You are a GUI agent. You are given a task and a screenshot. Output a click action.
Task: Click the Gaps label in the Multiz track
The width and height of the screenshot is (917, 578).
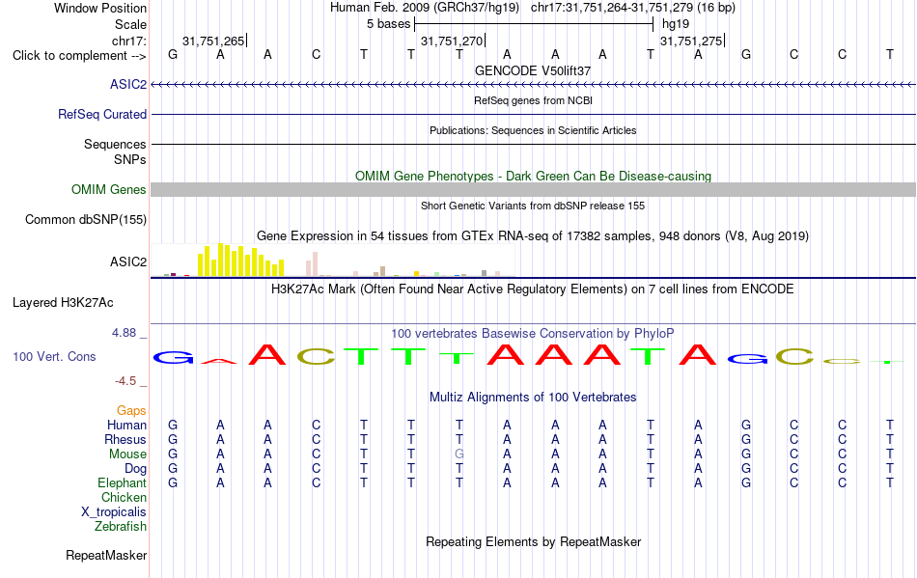coord(131,411)
